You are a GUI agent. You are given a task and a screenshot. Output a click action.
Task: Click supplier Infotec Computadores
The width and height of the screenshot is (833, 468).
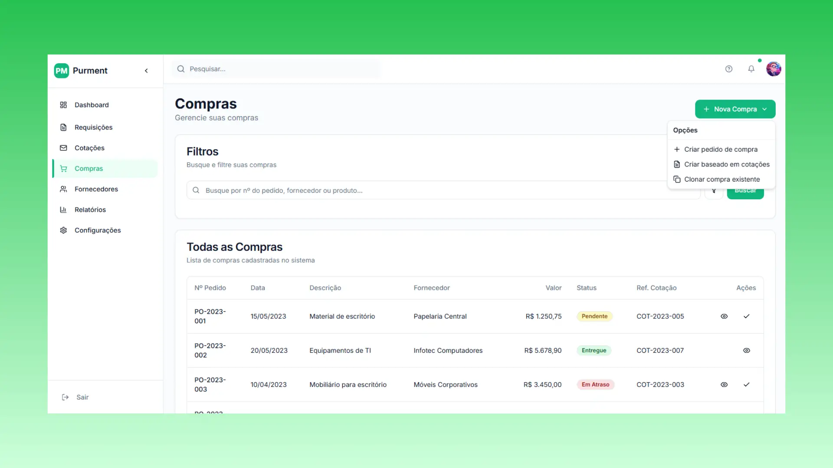pyautogui.click(x=448, y=351)
